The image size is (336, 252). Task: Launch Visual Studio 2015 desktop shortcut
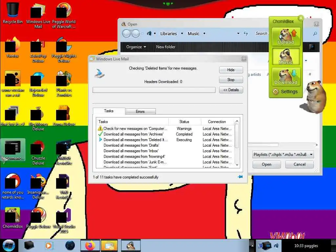pyautogui.click(x=64, y=221)
